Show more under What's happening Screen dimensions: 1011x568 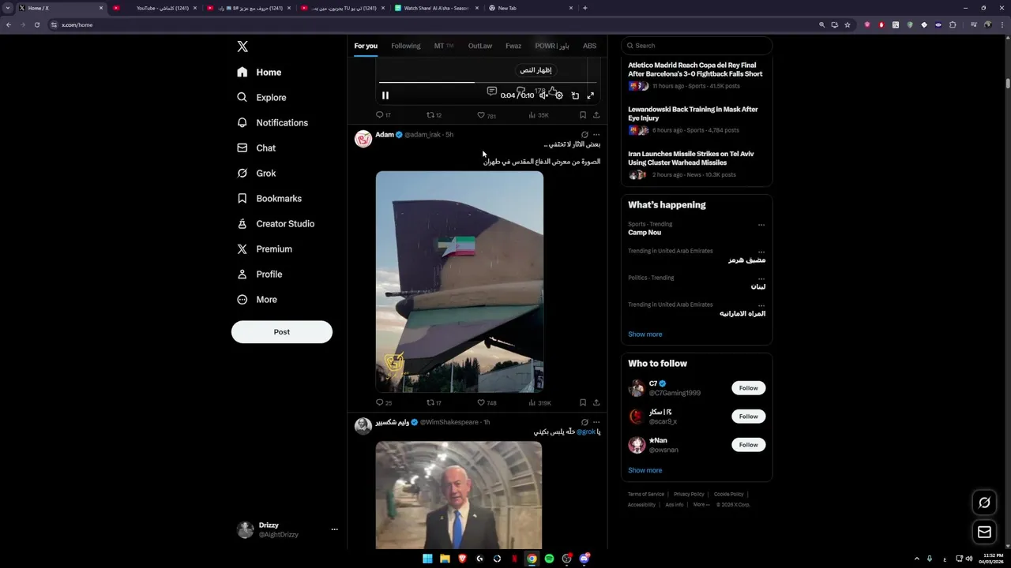click(x=645, y=334)
